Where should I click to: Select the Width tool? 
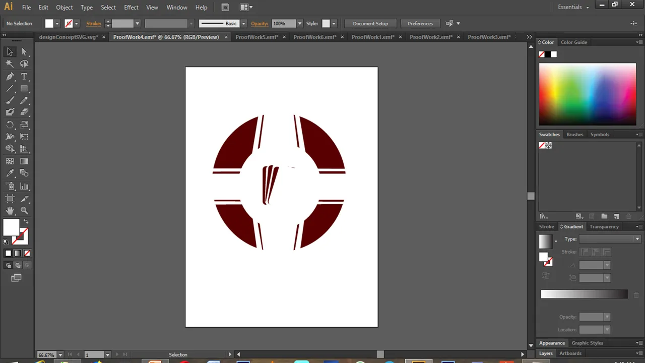coord(10,137)
